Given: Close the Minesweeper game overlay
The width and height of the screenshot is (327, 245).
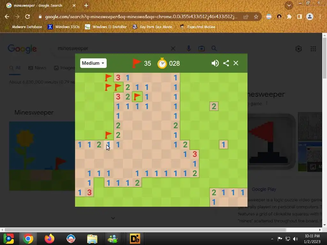Looking at the screenshot, I should 236,63.
